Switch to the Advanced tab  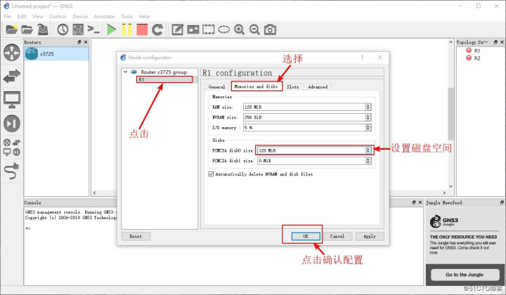318,86
